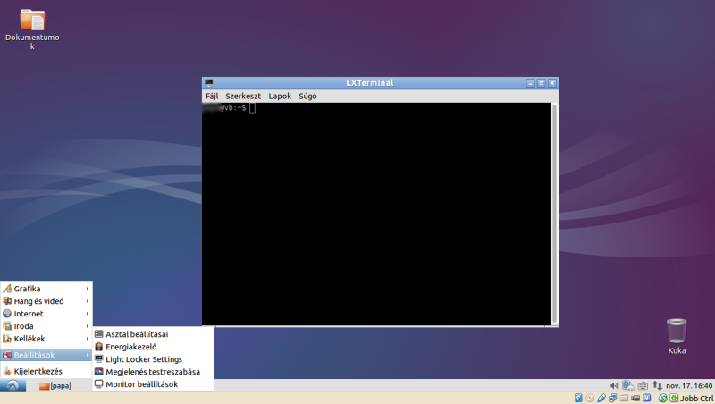Click the Asztal beállításai icon
Image resolution: width=715 pixels, height=404 pixels.
(98, 334)
